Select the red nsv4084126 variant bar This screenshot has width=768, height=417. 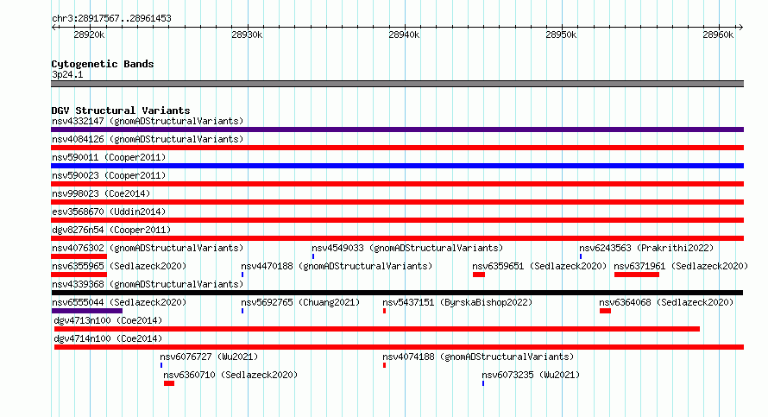click(x=397, y=148)
